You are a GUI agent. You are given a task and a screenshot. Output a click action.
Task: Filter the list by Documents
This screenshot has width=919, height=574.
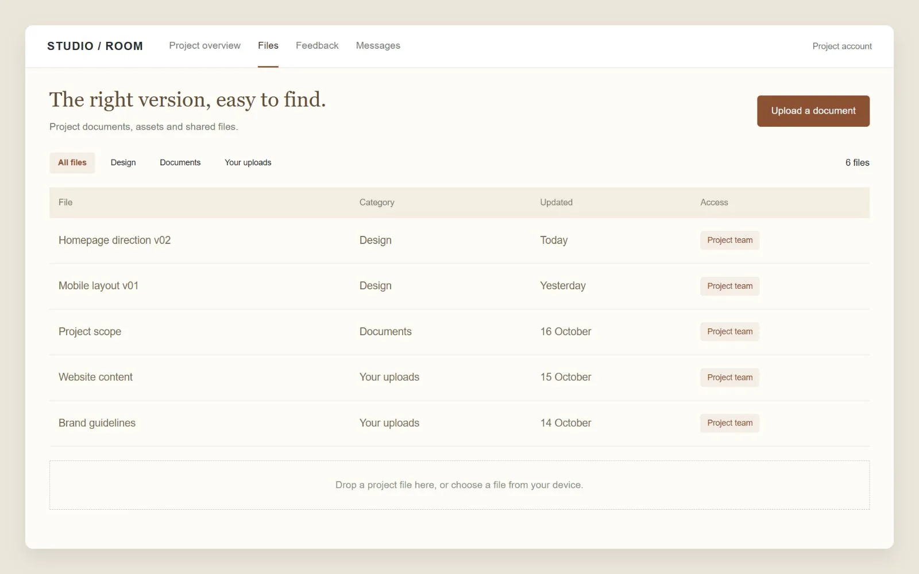click(180, 162)
